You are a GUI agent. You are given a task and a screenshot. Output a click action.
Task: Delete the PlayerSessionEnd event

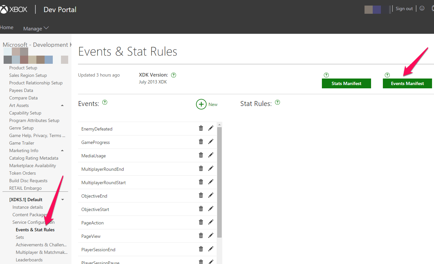[x=201, y=249]
